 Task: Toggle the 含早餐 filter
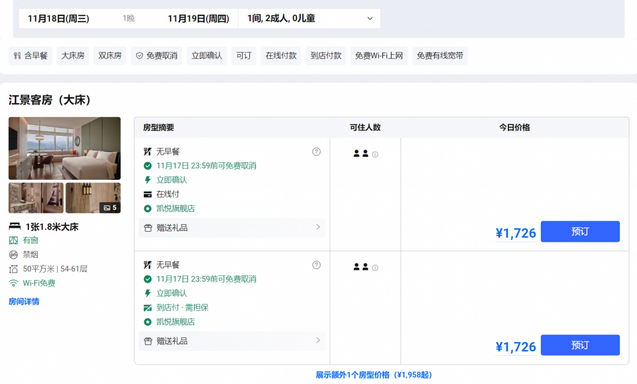[x=31, y=55]
